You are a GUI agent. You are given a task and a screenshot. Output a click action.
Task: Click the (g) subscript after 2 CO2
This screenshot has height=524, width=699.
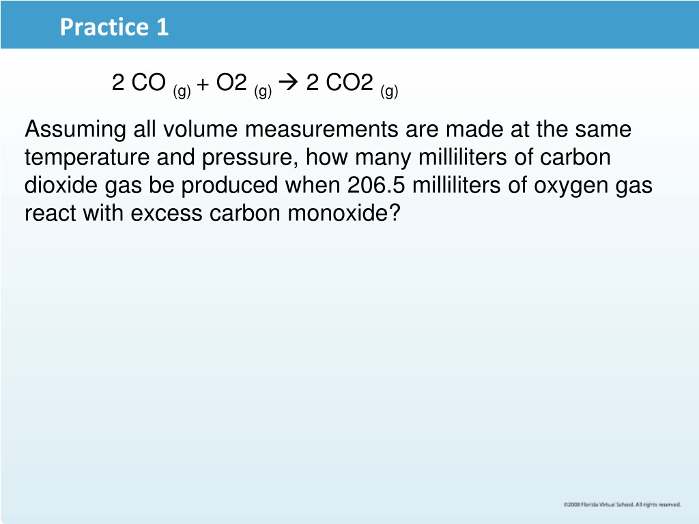click(389, 91)
